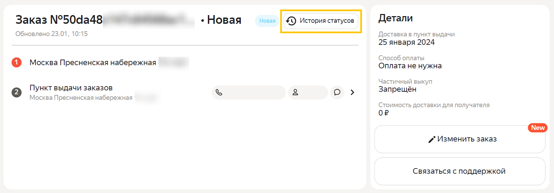This screenshot has height=193, width=554.
Task: Open the История статусов history button
Action: (321, 21)
